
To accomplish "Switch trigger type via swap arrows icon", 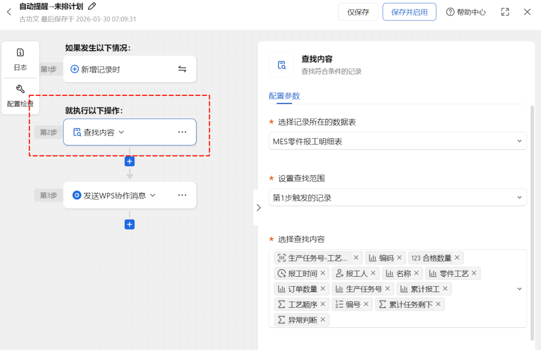I will [182, 69].
